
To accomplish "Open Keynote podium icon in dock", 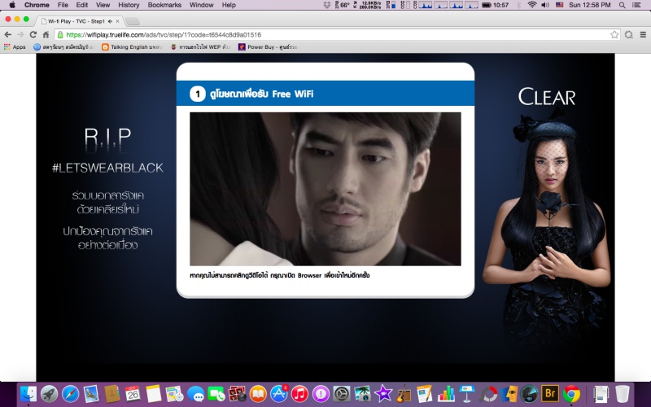I will click(466, 394).
